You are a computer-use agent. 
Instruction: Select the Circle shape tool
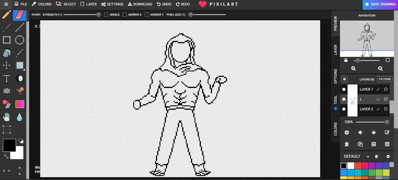click(x=20, y=40)
